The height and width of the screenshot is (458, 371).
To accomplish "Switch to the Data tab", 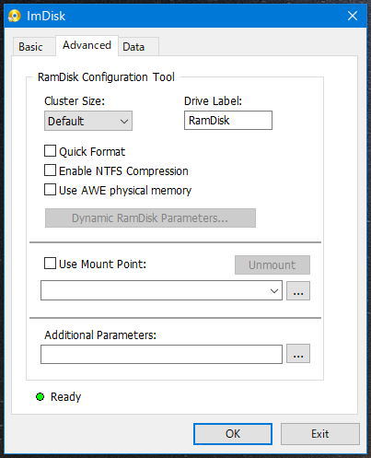I will [x=133, y=47].
